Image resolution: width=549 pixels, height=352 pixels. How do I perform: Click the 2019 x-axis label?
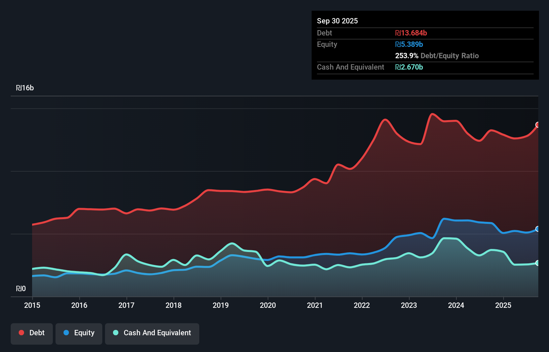coord(221,305)
